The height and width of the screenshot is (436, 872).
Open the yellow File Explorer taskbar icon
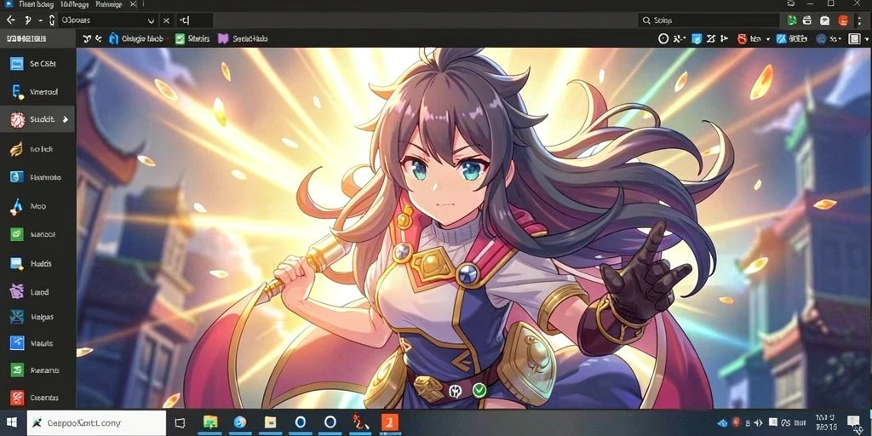tap(270, 422)
